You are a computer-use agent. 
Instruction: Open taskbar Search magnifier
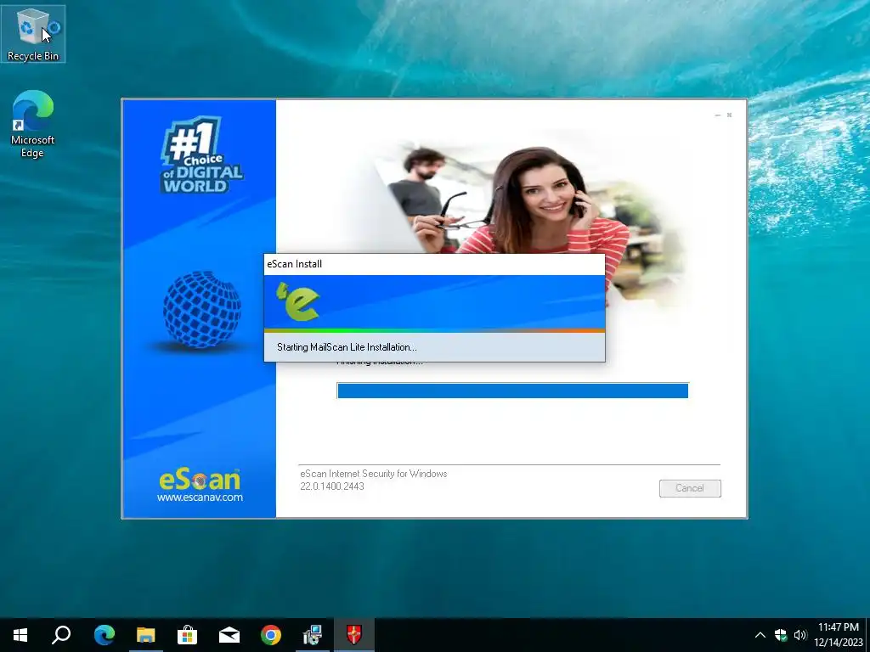61,634
